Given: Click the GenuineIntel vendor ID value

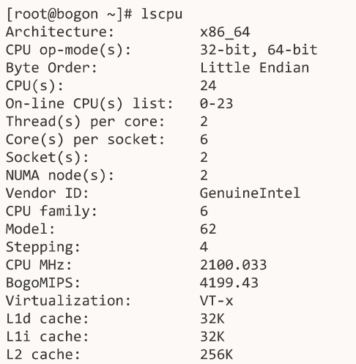Looking at the screenshot, I should point(250,193).
